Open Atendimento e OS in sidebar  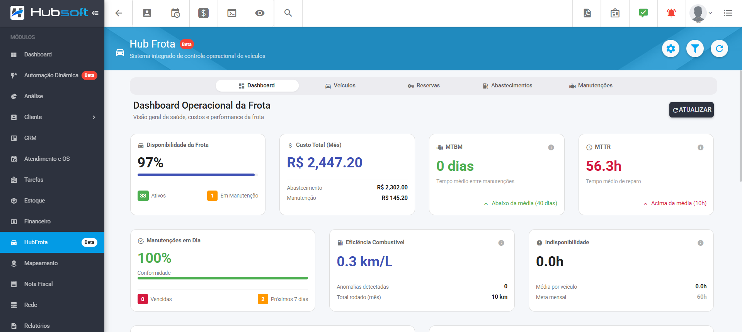[52, 159]
